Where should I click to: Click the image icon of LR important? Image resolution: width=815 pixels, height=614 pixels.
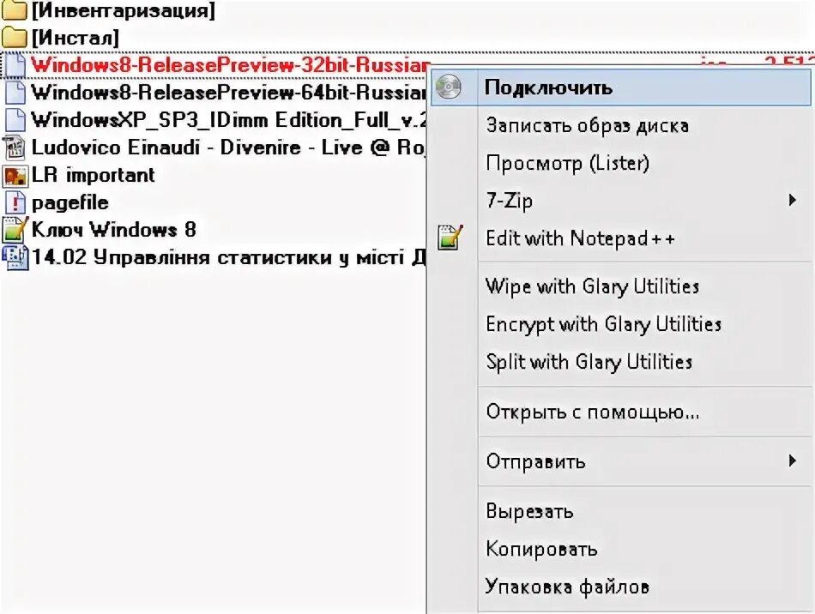click(x=15, y=175)
